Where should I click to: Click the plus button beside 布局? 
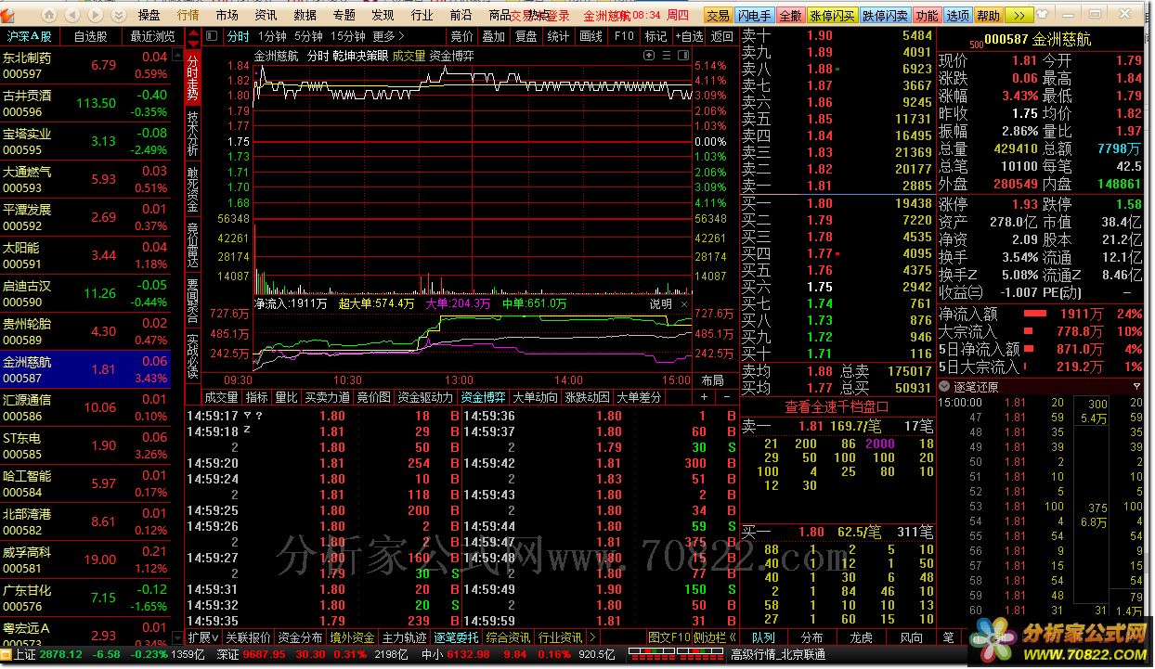point(703,397)
